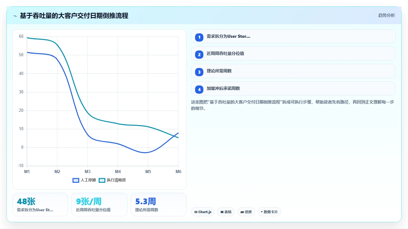Click the M3 x-axis label

88,172
